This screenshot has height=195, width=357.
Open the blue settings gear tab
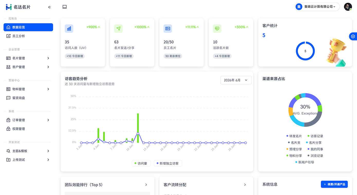coord(353,36)
